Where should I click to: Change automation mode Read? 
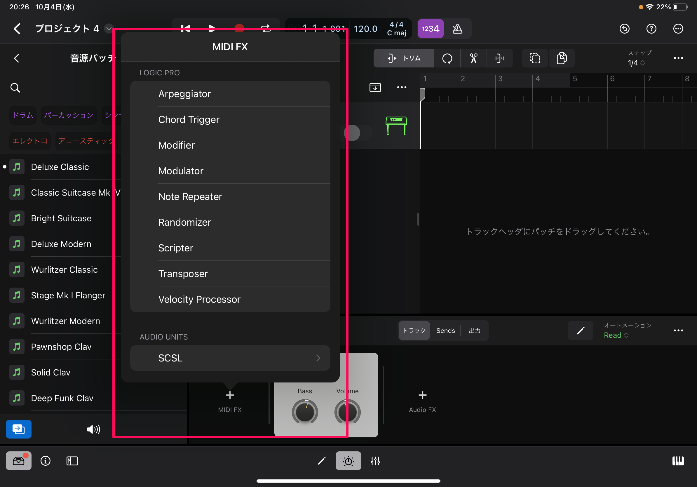click(x=616, y=335)
